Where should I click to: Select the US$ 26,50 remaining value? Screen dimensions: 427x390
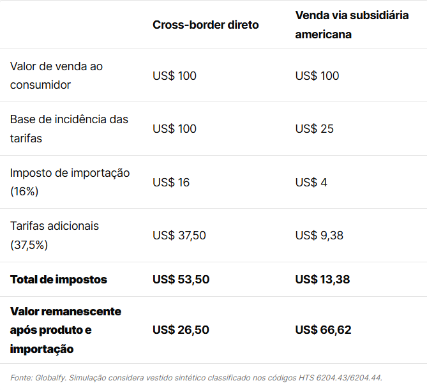[181, 330]
